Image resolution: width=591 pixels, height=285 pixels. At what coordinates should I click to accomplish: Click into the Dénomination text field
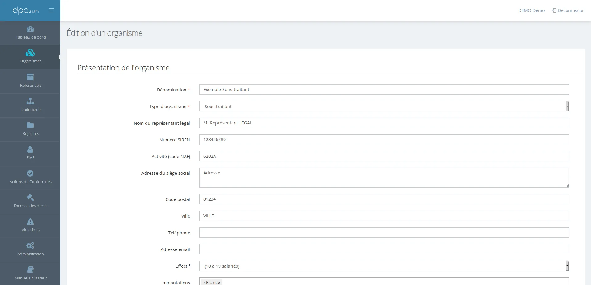pyautogui.click(x=384, y=90)
